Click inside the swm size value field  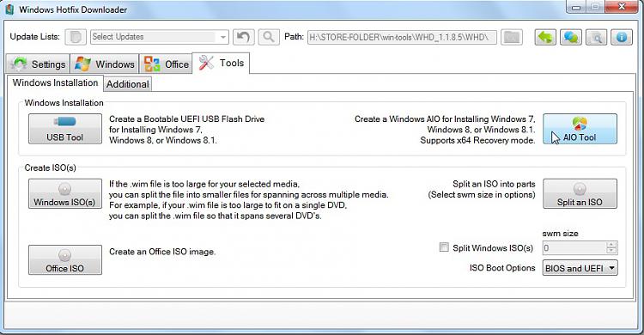(574, 248)
